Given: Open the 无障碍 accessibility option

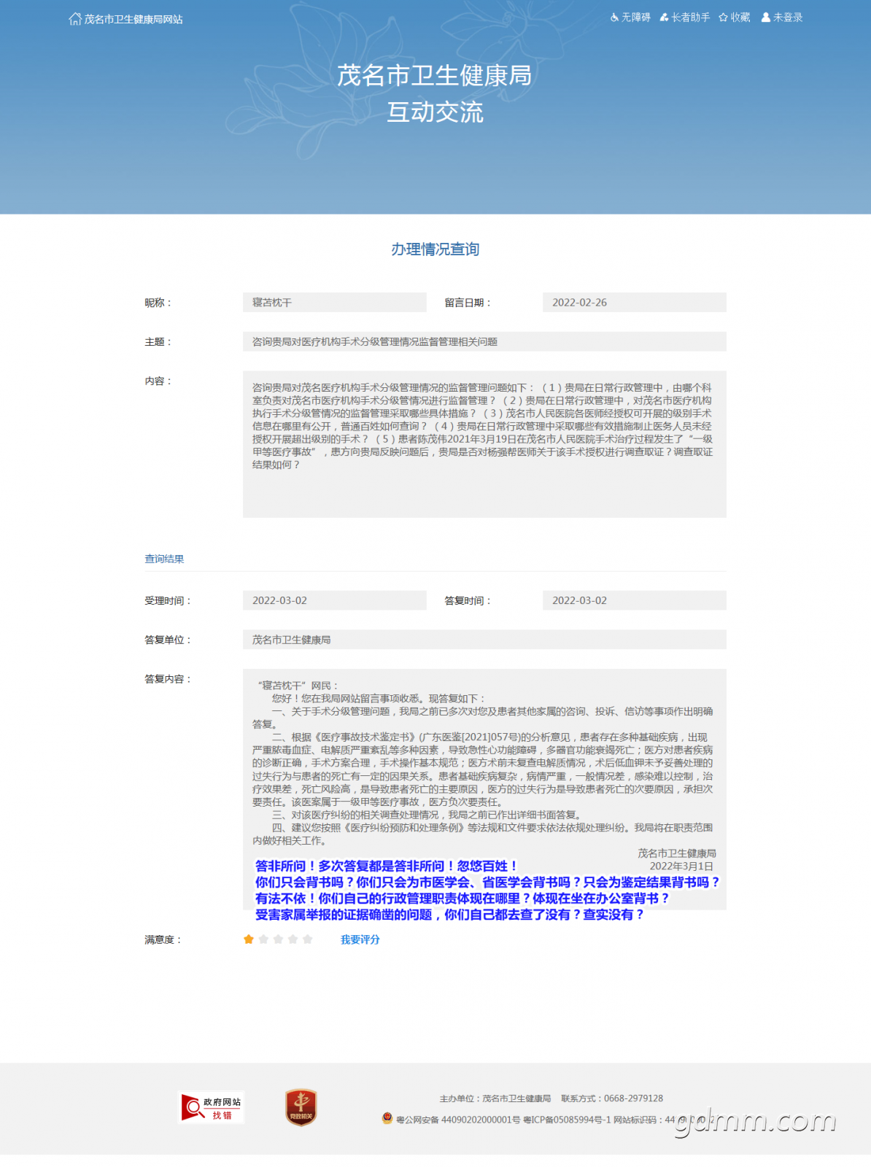Looking at the screenshot, I should click(630, 18).
